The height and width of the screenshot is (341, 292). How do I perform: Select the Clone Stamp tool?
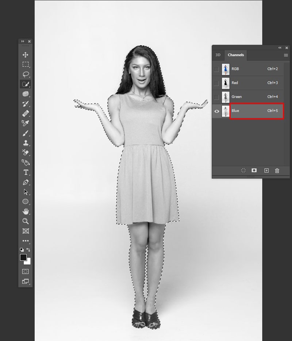26,143
